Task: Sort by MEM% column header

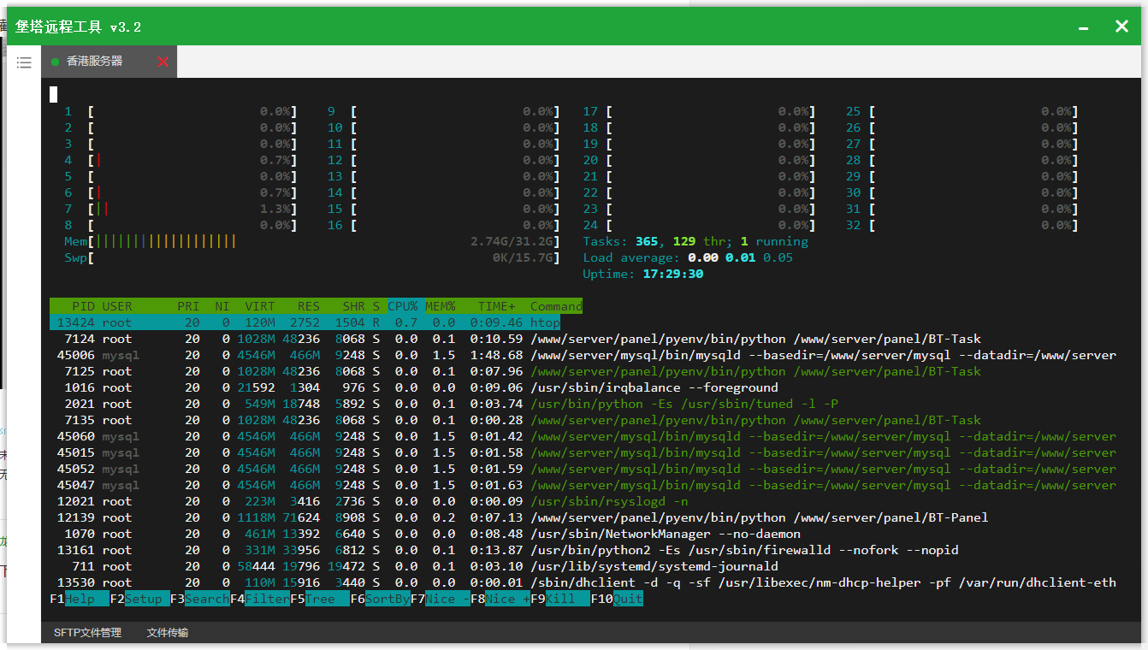Action: pos(441,306)
